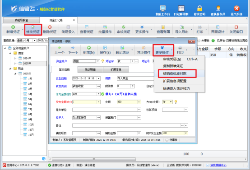Switch to the 功能导航面 tab
The height and width of the screenshot is (170, 250).
pyautogui.click(x=21, y=20)
